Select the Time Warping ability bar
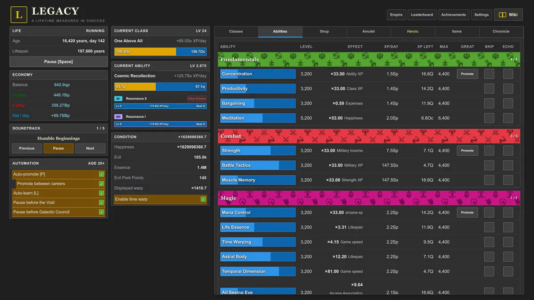The width and height of the screenshot is (534, 300). click(258, 242)
